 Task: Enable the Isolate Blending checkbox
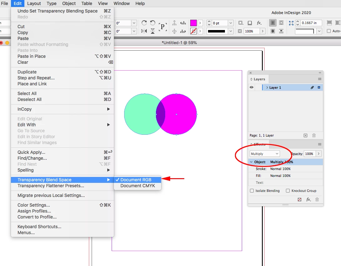(252, 191)
